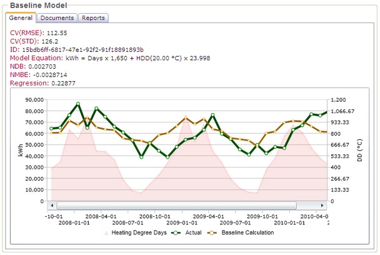Select the CV(RMSE) value 112.55
Image resolution: width=380 pixels, height=255 pixels.
[57, 33]
